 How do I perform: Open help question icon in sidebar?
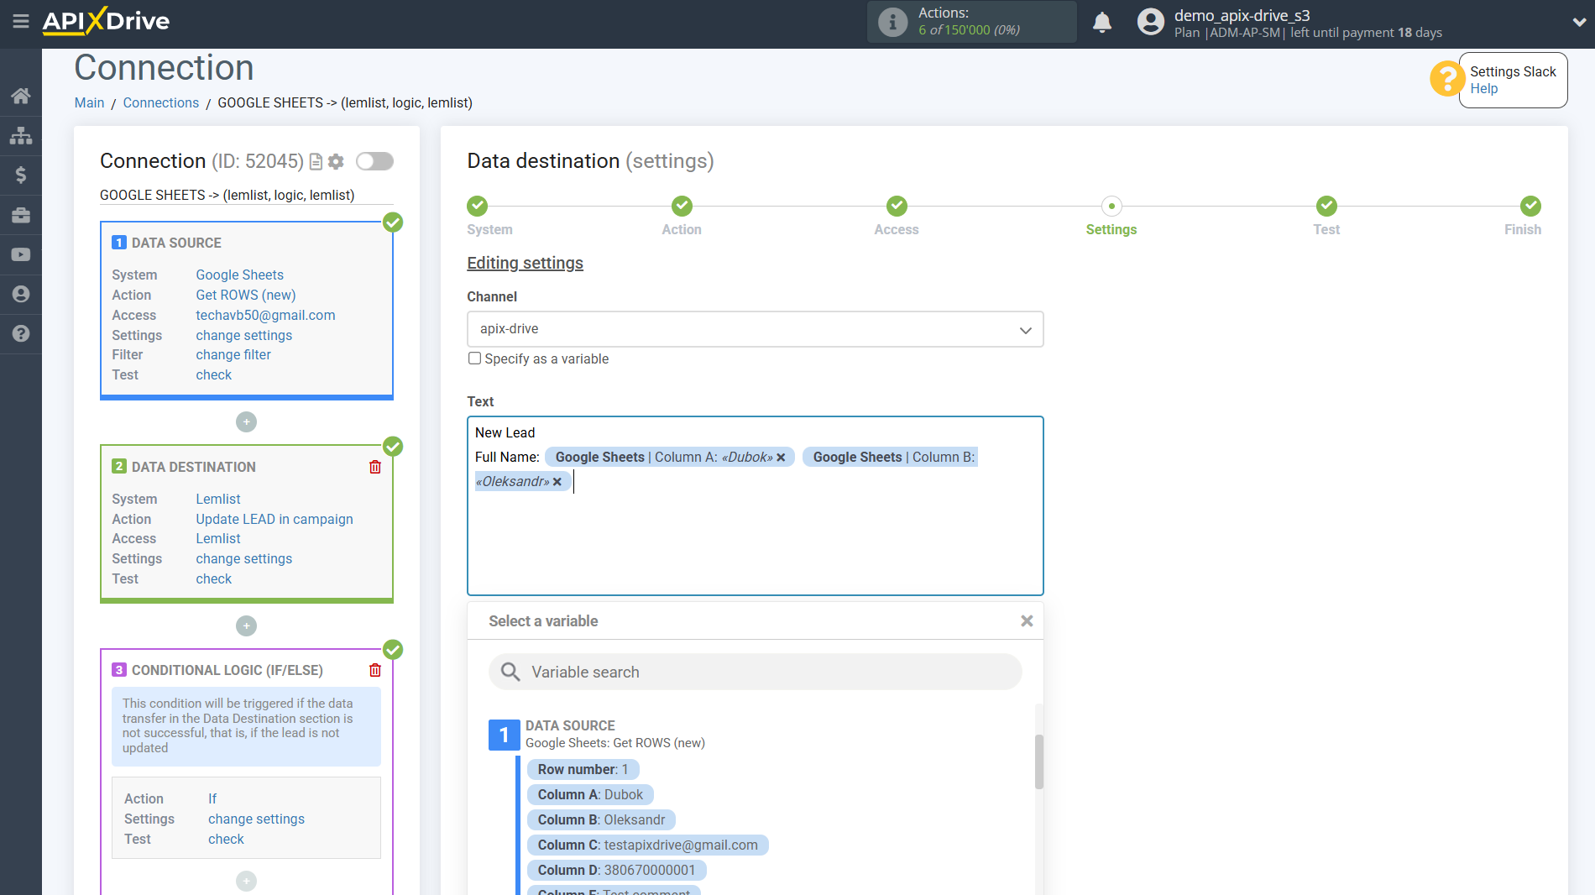tap(21, 333)
